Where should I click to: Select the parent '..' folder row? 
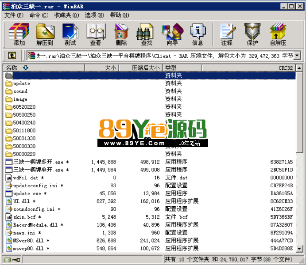pos(150,76)
